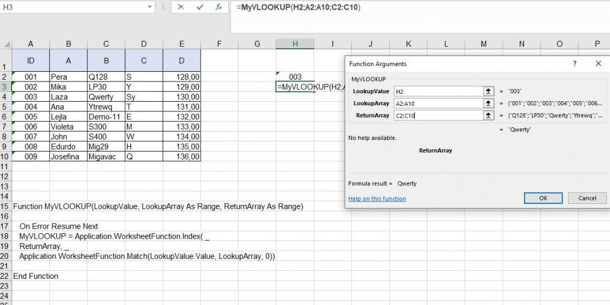Click the OK button
Screen dimensions: 610x305
pyautogui.click(x=543, y=198)
